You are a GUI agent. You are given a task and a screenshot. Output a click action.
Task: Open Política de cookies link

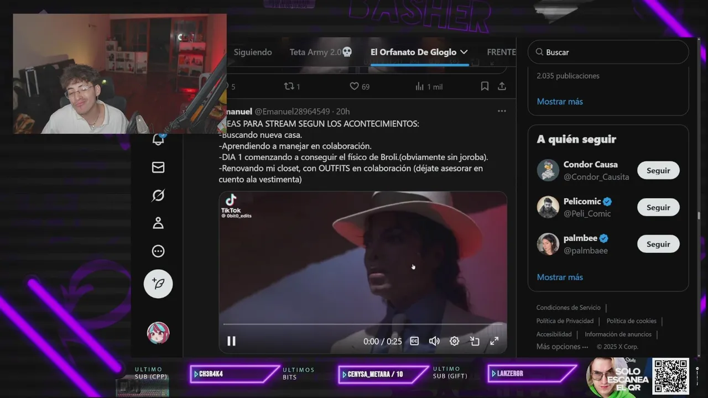click(x=631, y=321)
